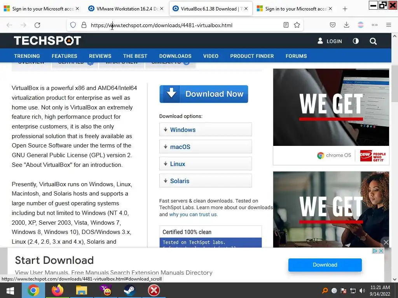Close the VMware Workstation tab
398x298 pixels.
point(162,9)
